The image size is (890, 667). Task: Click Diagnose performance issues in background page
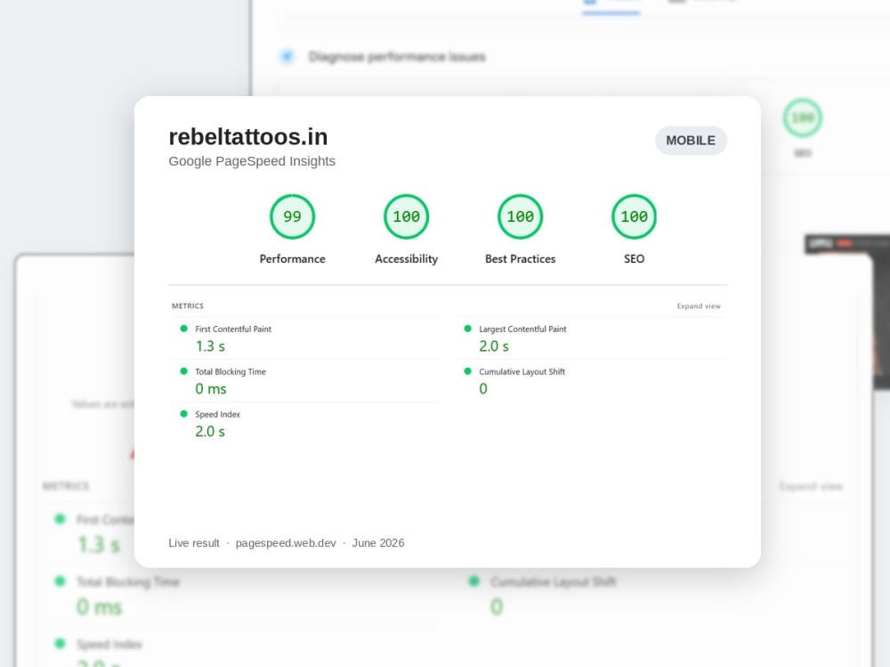(x=397, y=57)
